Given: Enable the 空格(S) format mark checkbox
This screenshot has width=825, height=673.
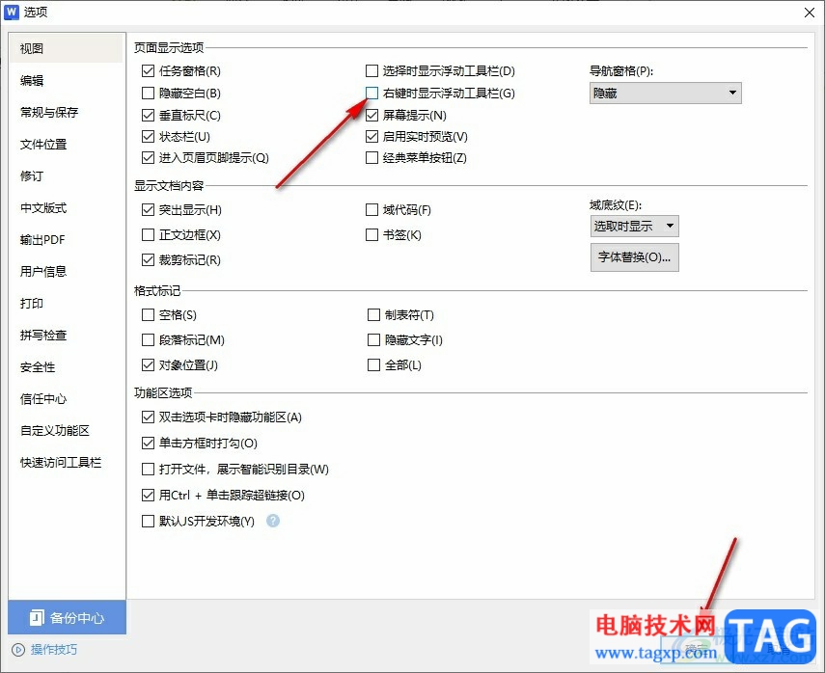Looking at the screenshot, I should click(148, 315).
